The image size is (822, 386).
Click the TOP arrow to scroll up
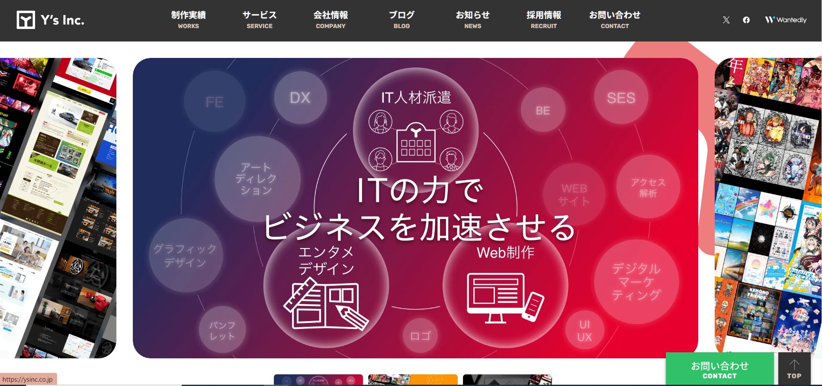tap(794, 369)
